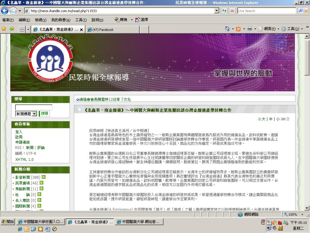Open the Quick Tabs grid icon
The width and height of the screenshot is (310, 233).
[22, 29]
